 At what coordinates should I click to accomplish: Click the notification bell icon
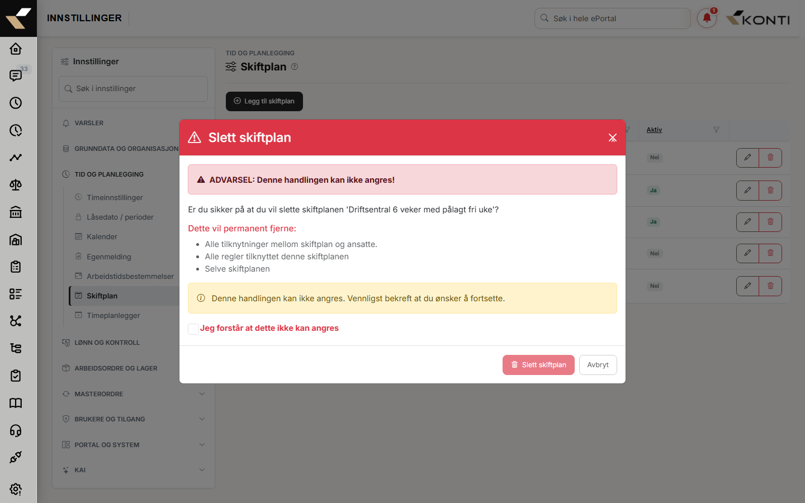point(707,18)
